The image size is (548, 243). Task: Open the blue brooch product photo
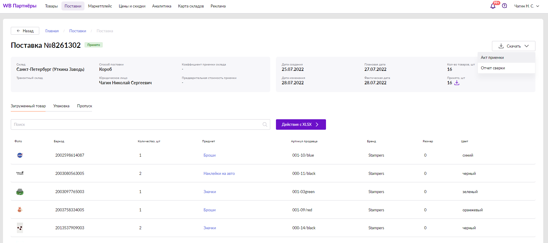20,155
